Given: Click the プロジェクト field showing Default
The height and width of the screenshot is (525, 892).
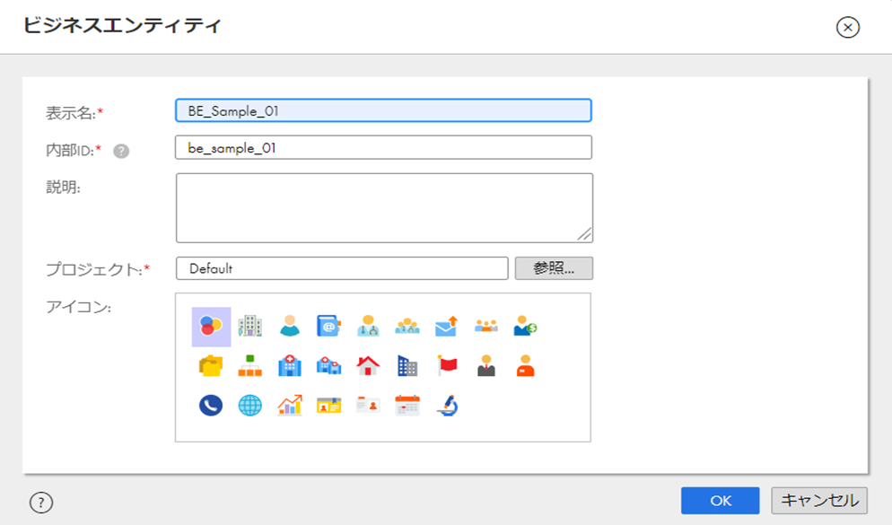Looking at the screenshot, I should (x=342, y=268).
